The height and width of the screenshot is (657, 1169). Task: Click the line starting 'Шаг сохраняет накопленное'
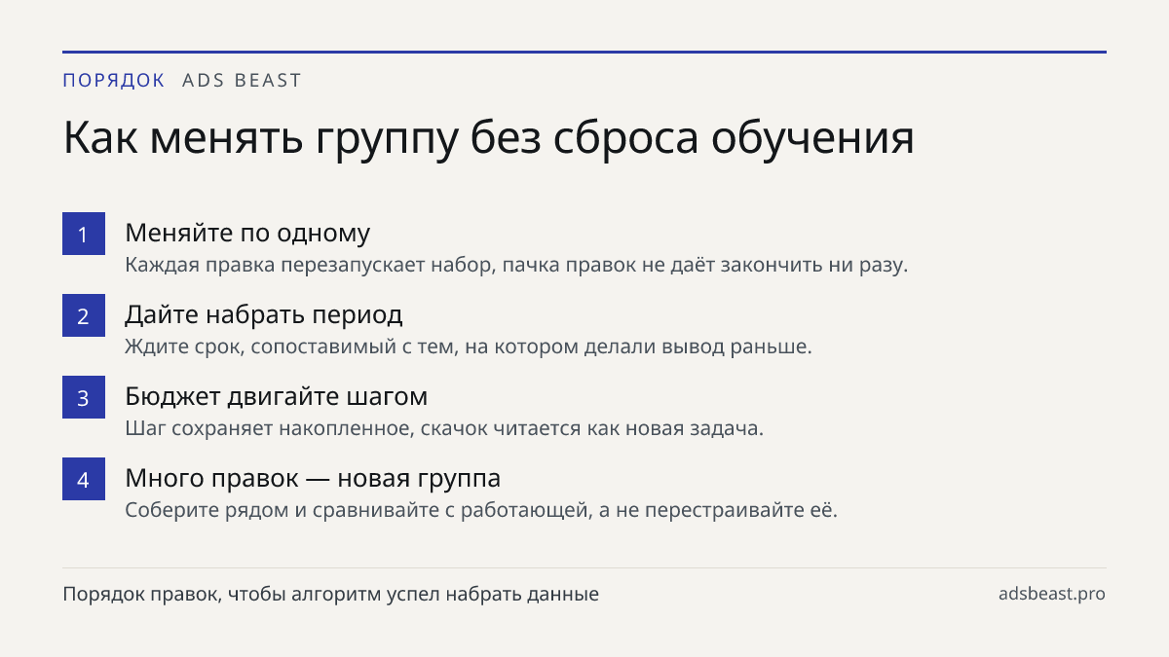coord(444,428)
